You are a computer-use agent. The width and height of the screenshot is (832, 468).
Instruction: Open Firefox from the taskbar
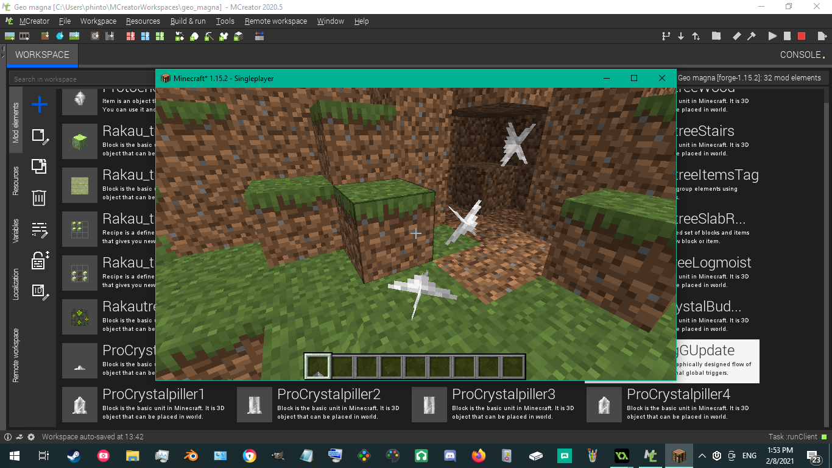point(479,455)
